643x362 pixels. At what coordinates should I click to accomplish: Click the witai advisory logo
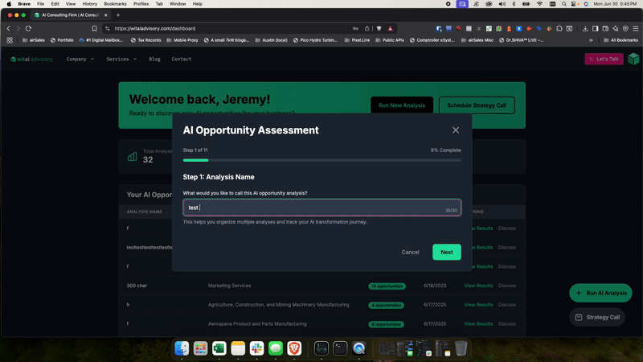click(31, 59)
